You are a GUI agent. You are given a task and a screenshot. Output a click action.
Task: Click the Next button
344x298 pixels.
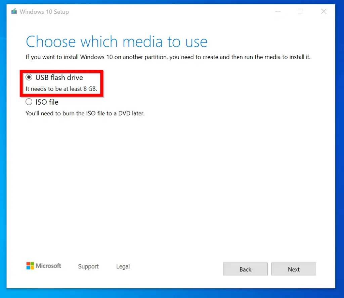pyautogui.click(x=294, y=269)
